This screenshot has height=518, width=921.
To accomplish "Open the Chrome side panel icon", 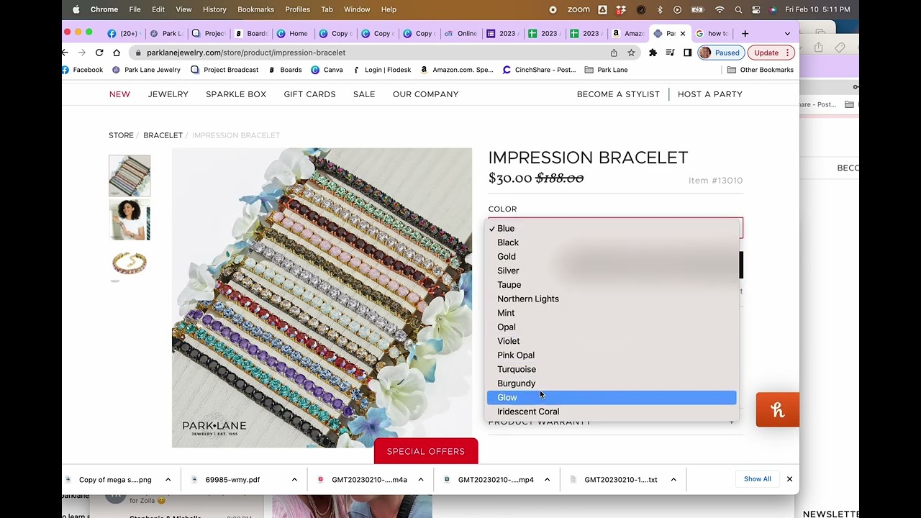I will tap(687, 53).
